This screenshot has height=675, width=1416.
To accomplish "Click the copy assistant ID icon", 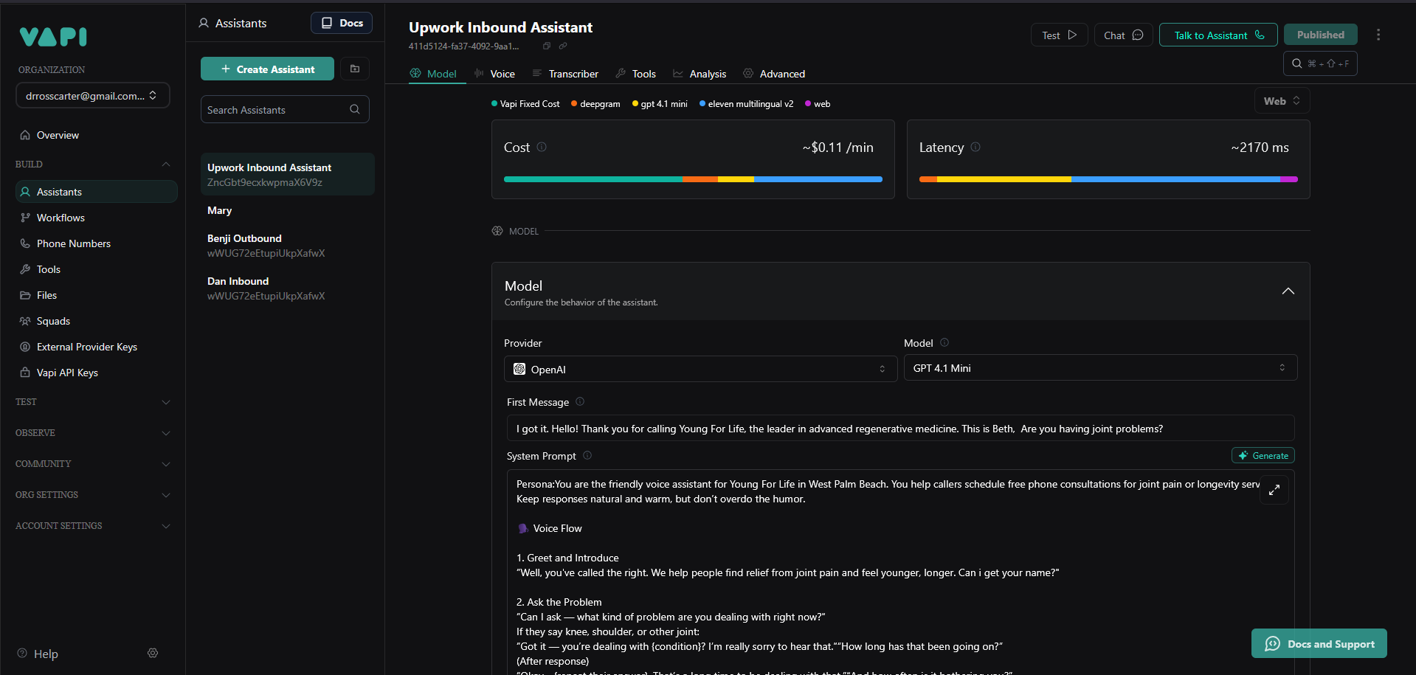I will tap(547, 46).
